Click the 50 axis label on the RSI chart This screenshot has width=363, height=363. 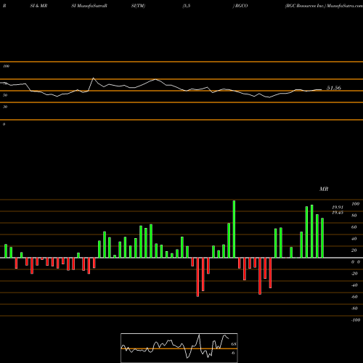point(5,95)
